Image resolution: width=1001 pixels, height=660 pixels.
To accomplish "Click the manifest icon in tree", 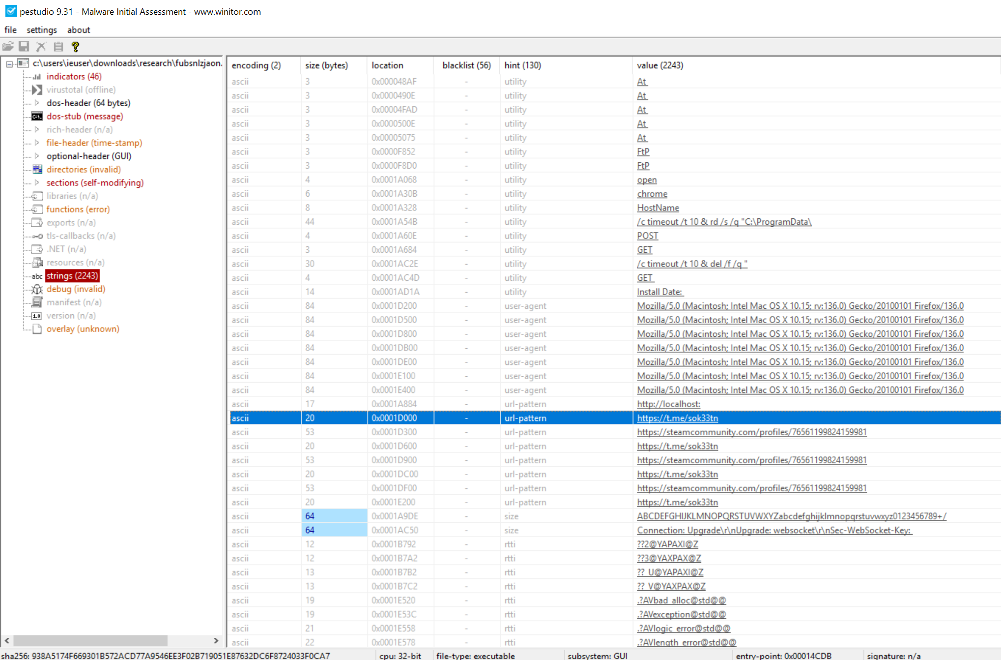I will (37, 302).
